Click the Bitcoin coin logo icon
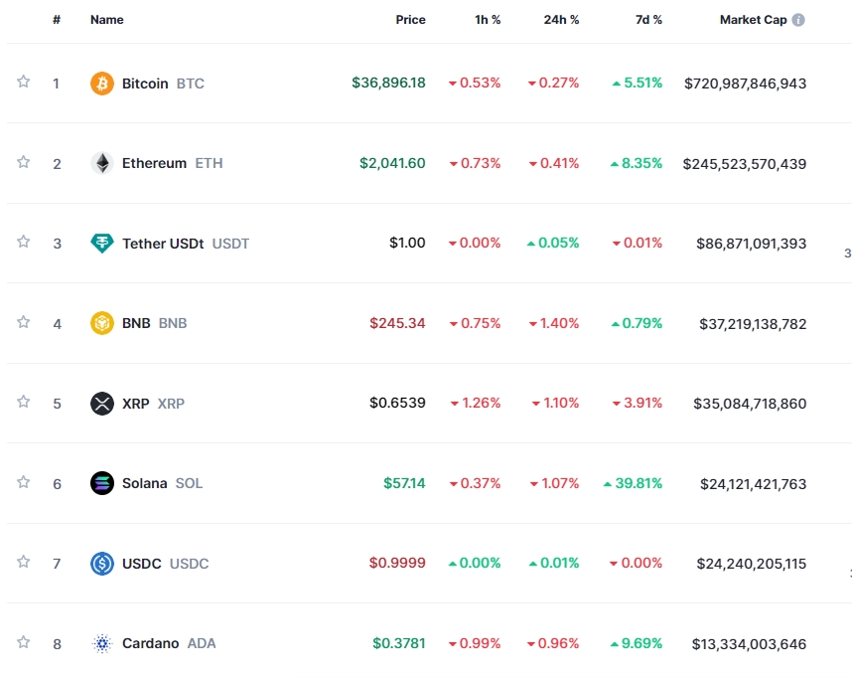The width and height of the screenshot is (852, 678). [x=102, y=84]
